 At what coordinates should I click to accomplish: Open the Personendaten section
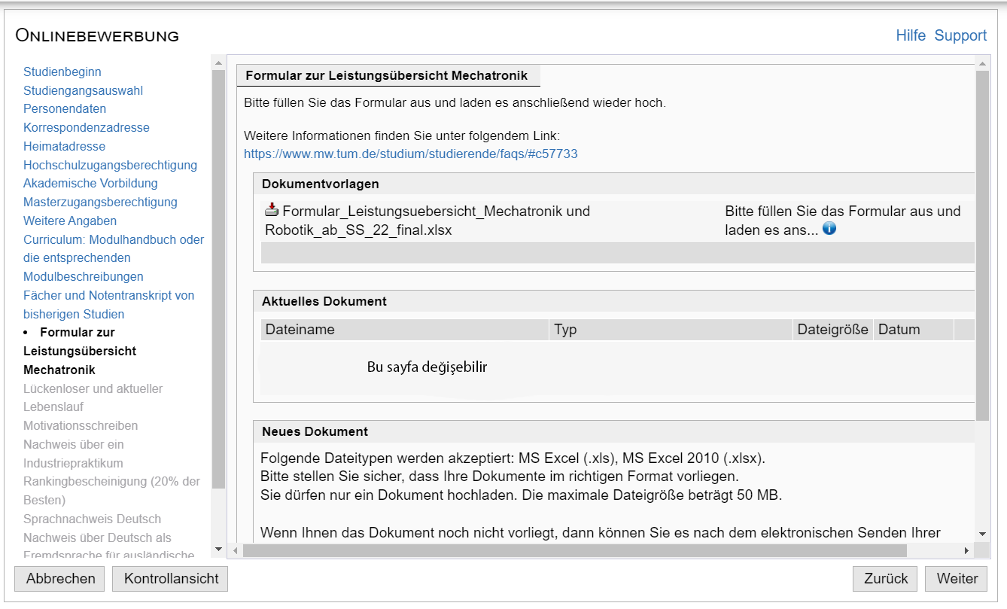coord(65,109)
